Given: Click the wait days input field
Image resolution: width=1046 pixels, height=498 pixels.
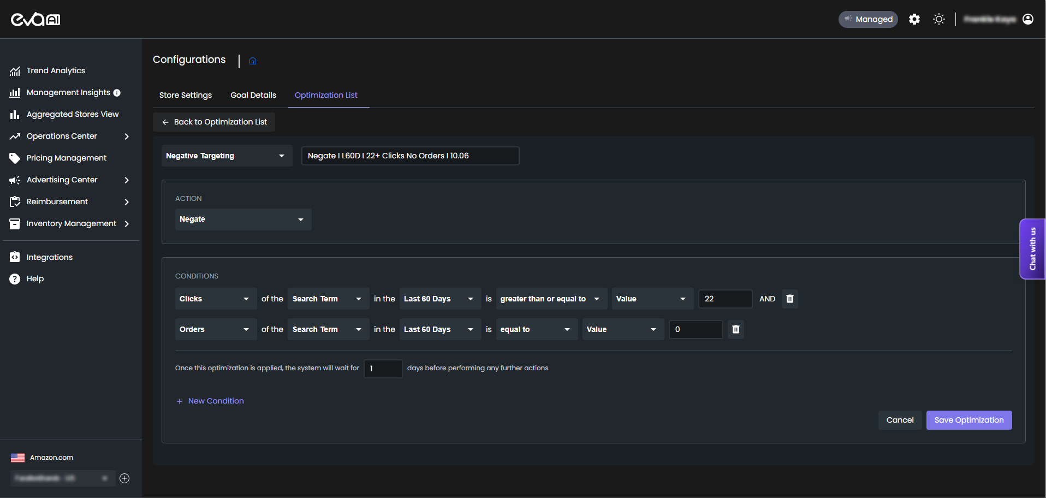Looking at the screenshot, I should [383, 369].
